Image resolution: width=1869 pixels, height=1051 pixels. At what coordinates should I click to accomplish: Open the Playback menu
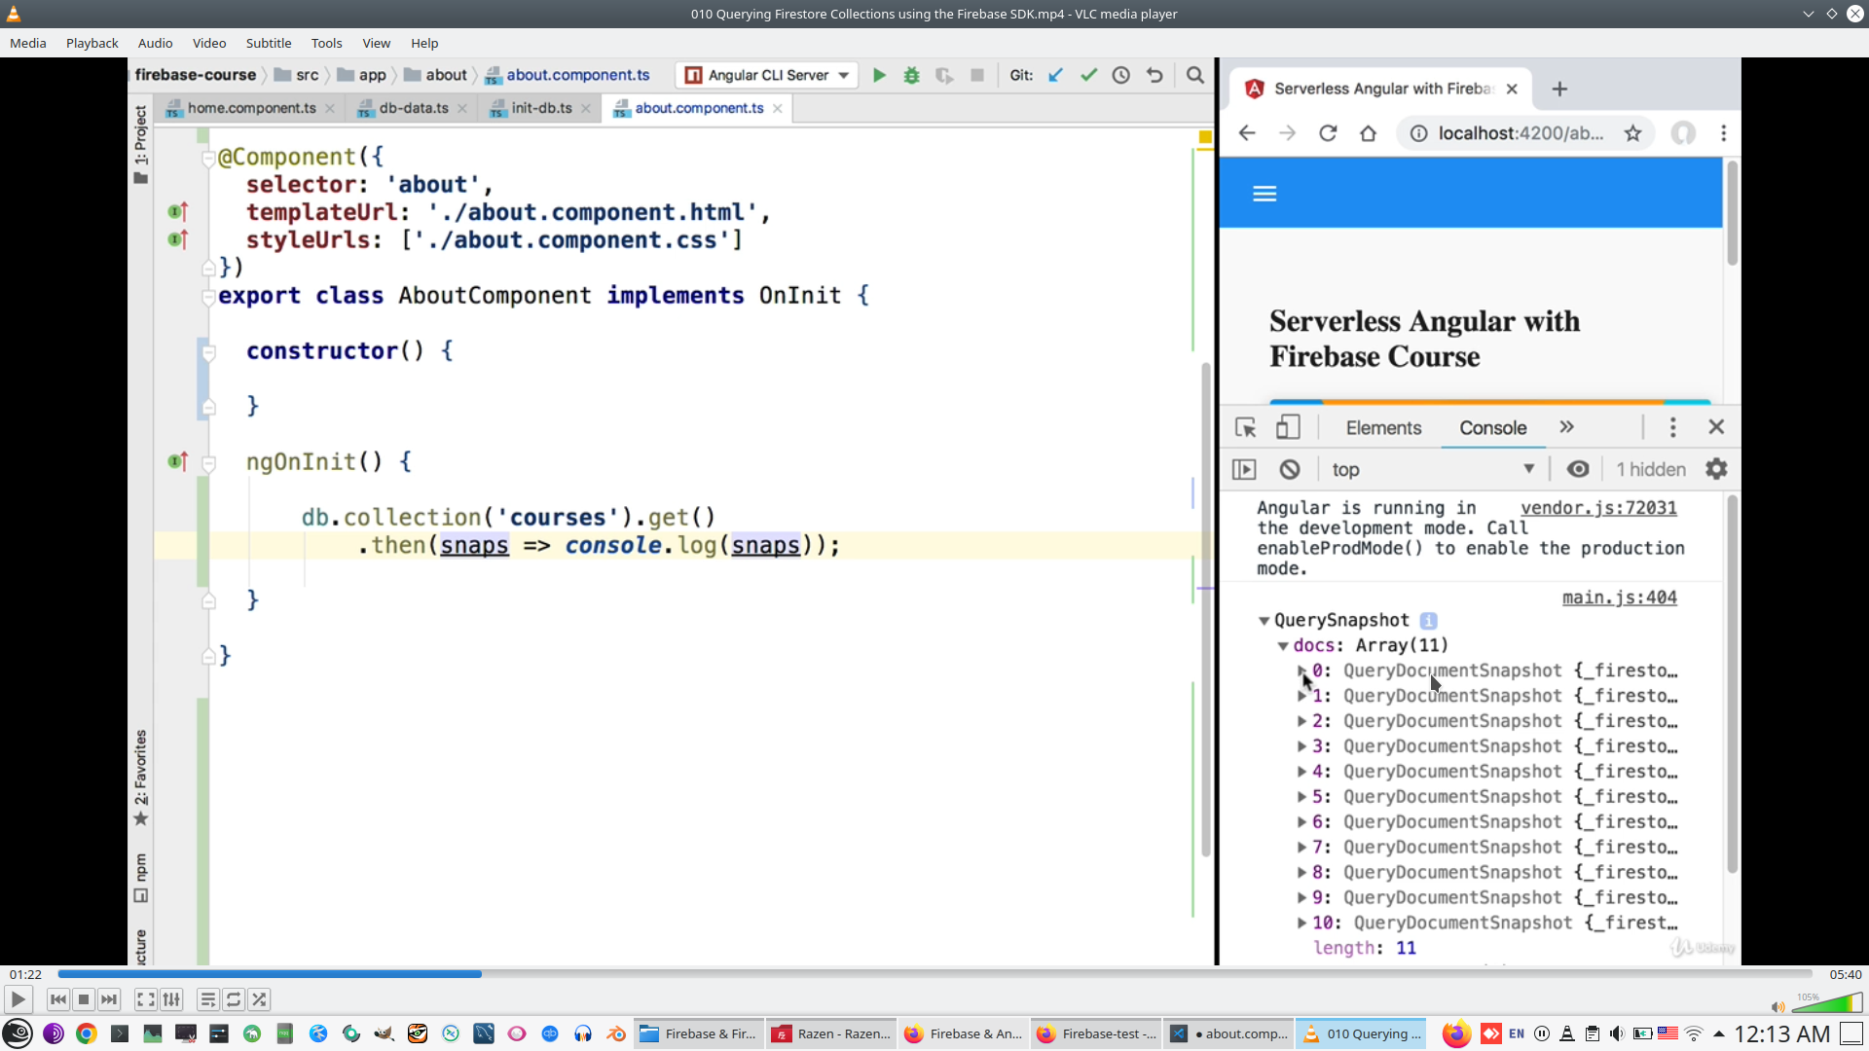point(92,43)
